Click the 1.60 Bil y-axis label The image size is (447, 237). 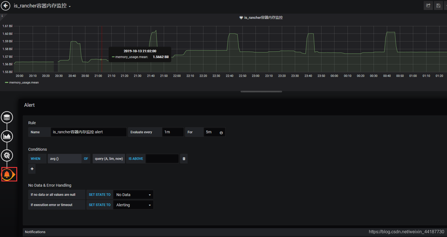[7, 34]
